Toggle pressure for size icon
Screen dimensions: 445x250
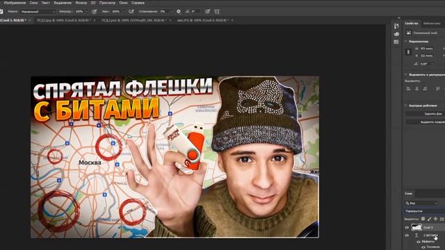tap(207, 12)
